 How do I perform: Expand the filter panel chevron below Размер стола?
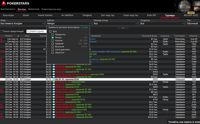123,28
